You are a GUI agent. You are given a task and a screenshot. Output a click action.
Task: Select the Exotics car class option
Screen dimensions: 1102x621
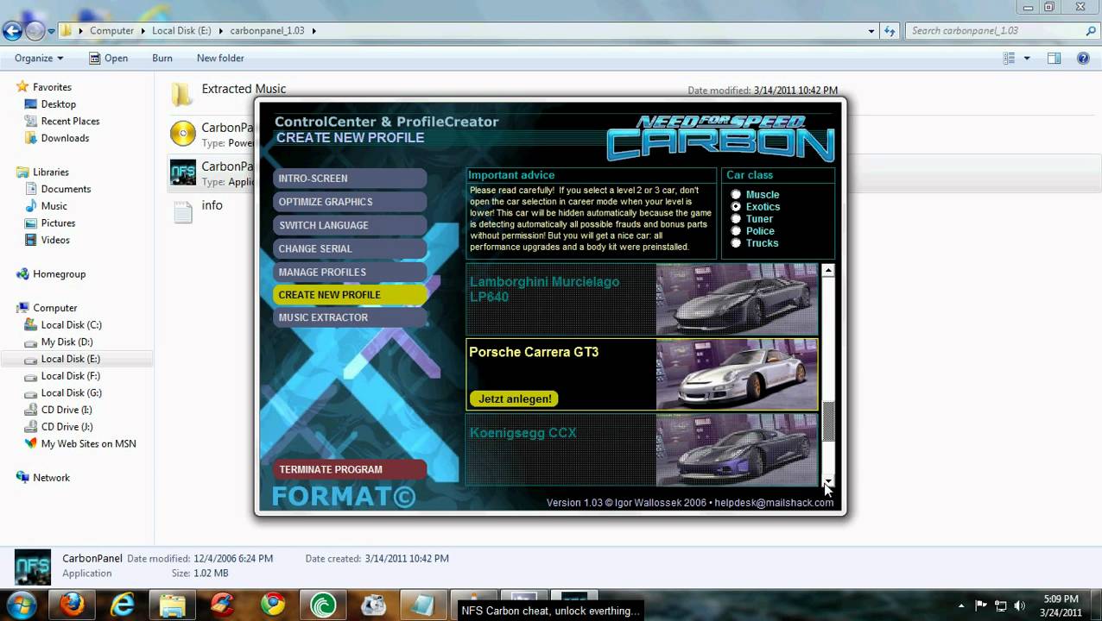(x=736, y=207)
